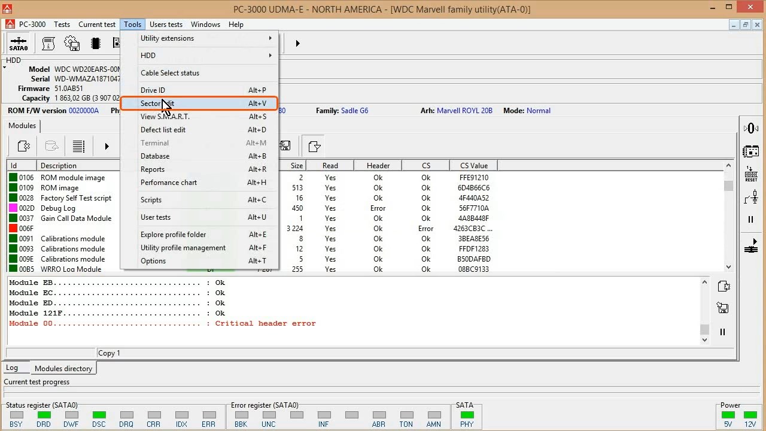Click the play arrow in Modules toolbar
Image resolution: width=766 pixels, height=431 pixels.
point(107,146)
